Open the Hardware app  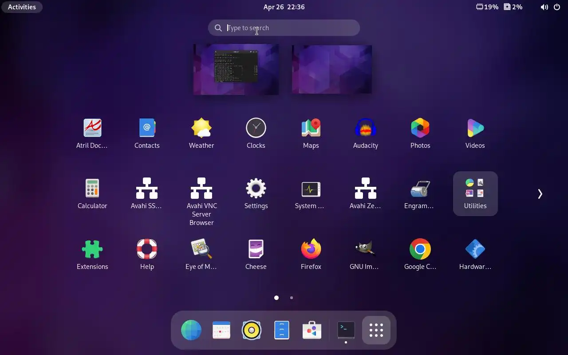pyautogui.click(x=475, y=254)
